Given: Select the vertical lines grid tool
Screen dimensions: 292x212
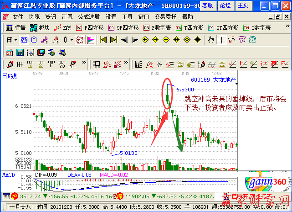Looking at the screenshot, I should 20,64.
